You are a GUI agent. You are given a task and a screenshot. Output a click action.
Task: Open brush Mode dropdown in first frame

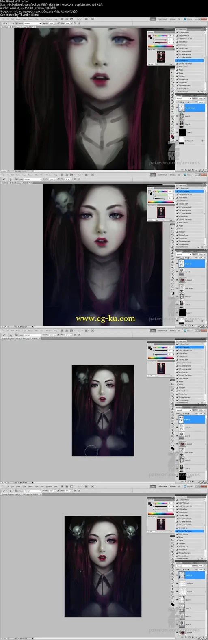pos(32,24)
